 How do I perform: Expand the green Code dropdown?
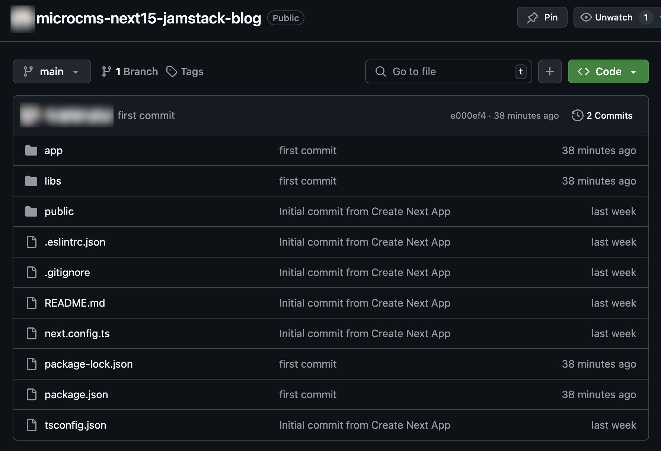pos(608,71)
